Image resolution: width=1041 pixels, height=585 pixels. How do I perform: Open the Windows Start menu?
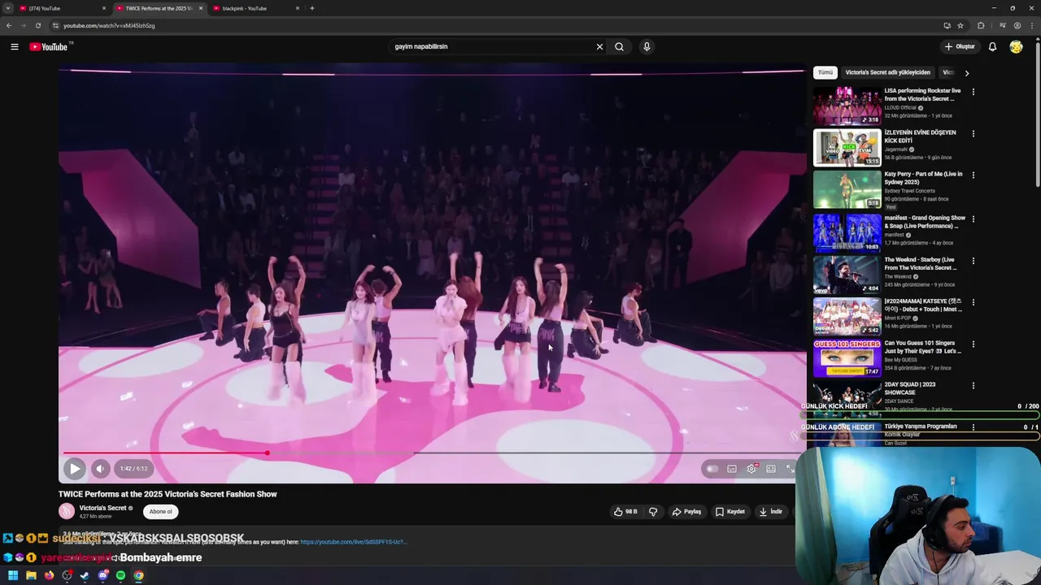coord(13,575)
